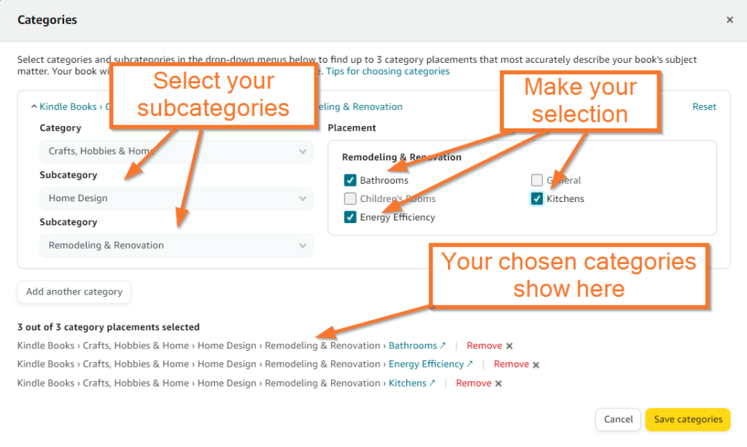Click the Save categories button
This screenshot has height=447, width=747.
point(687,419)
